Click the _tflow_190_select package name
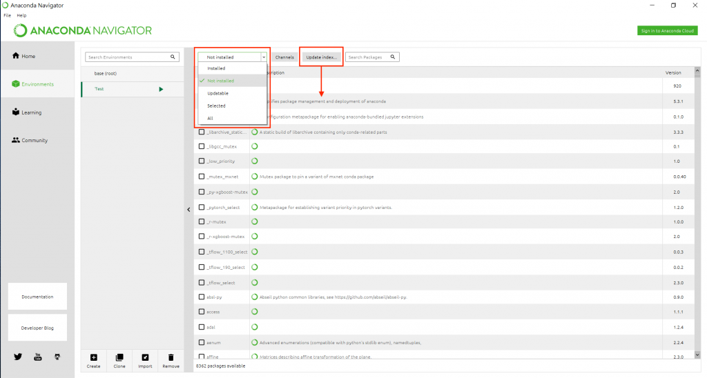The height and width of the screenshot is (378, 707). tap(226, 267)
